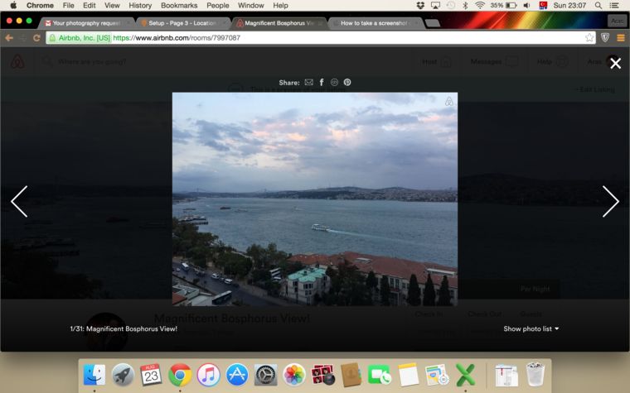Go to the previous photo with left arrow
This screenshot has height=393, width=630.
pos(19,201)
